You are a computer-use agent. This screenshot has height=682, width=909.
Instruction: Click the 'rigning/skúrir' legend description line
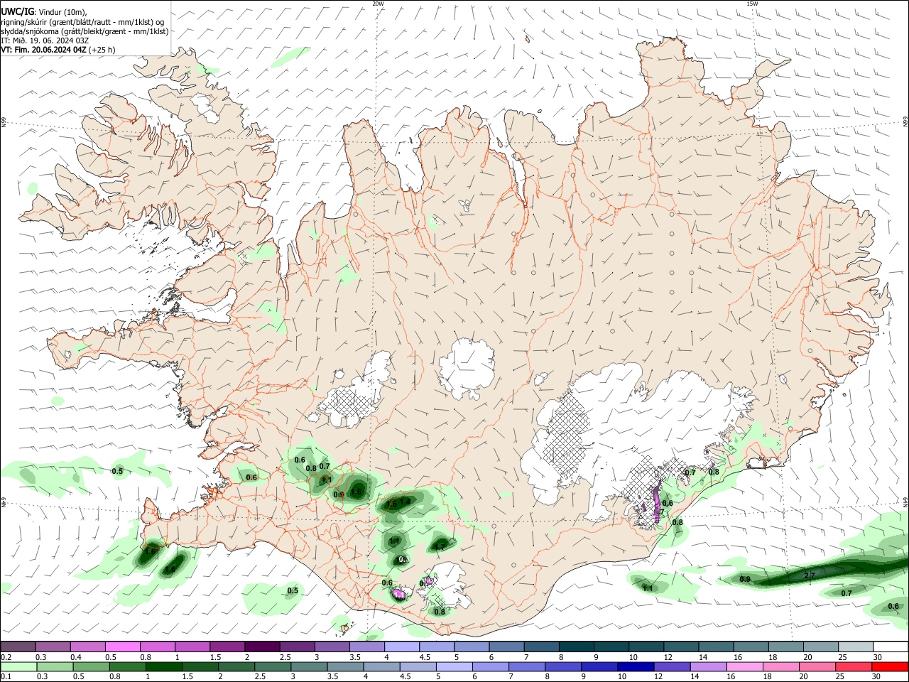pos(82,22)
